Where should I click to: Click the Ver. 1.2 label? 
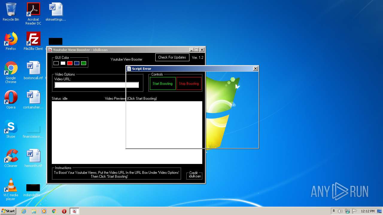point(197,57)
